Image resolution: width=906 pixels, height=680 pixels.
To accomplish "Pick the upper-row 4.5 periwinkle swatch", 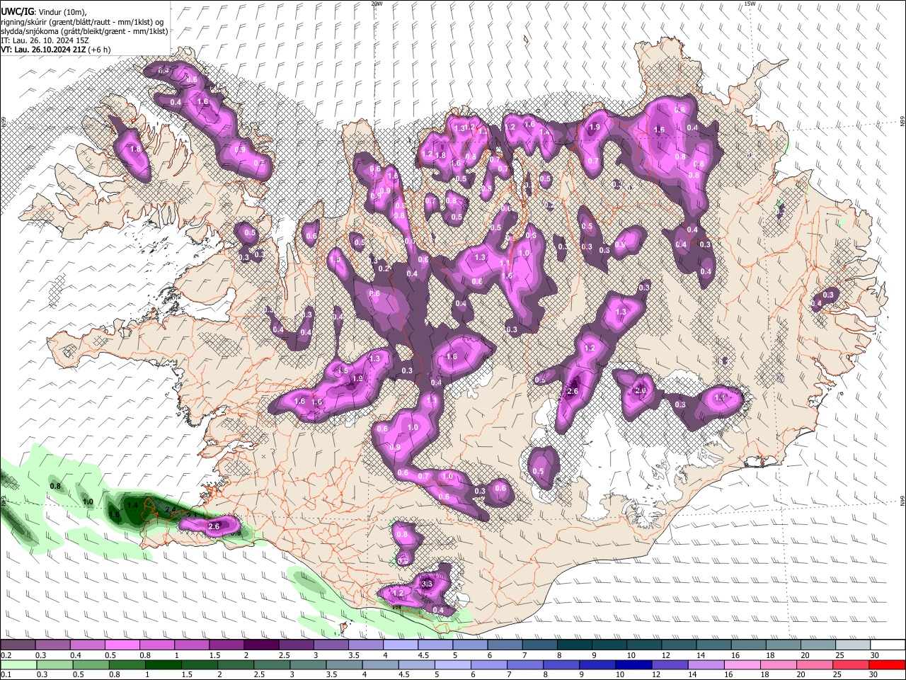I will coord(435,645).
